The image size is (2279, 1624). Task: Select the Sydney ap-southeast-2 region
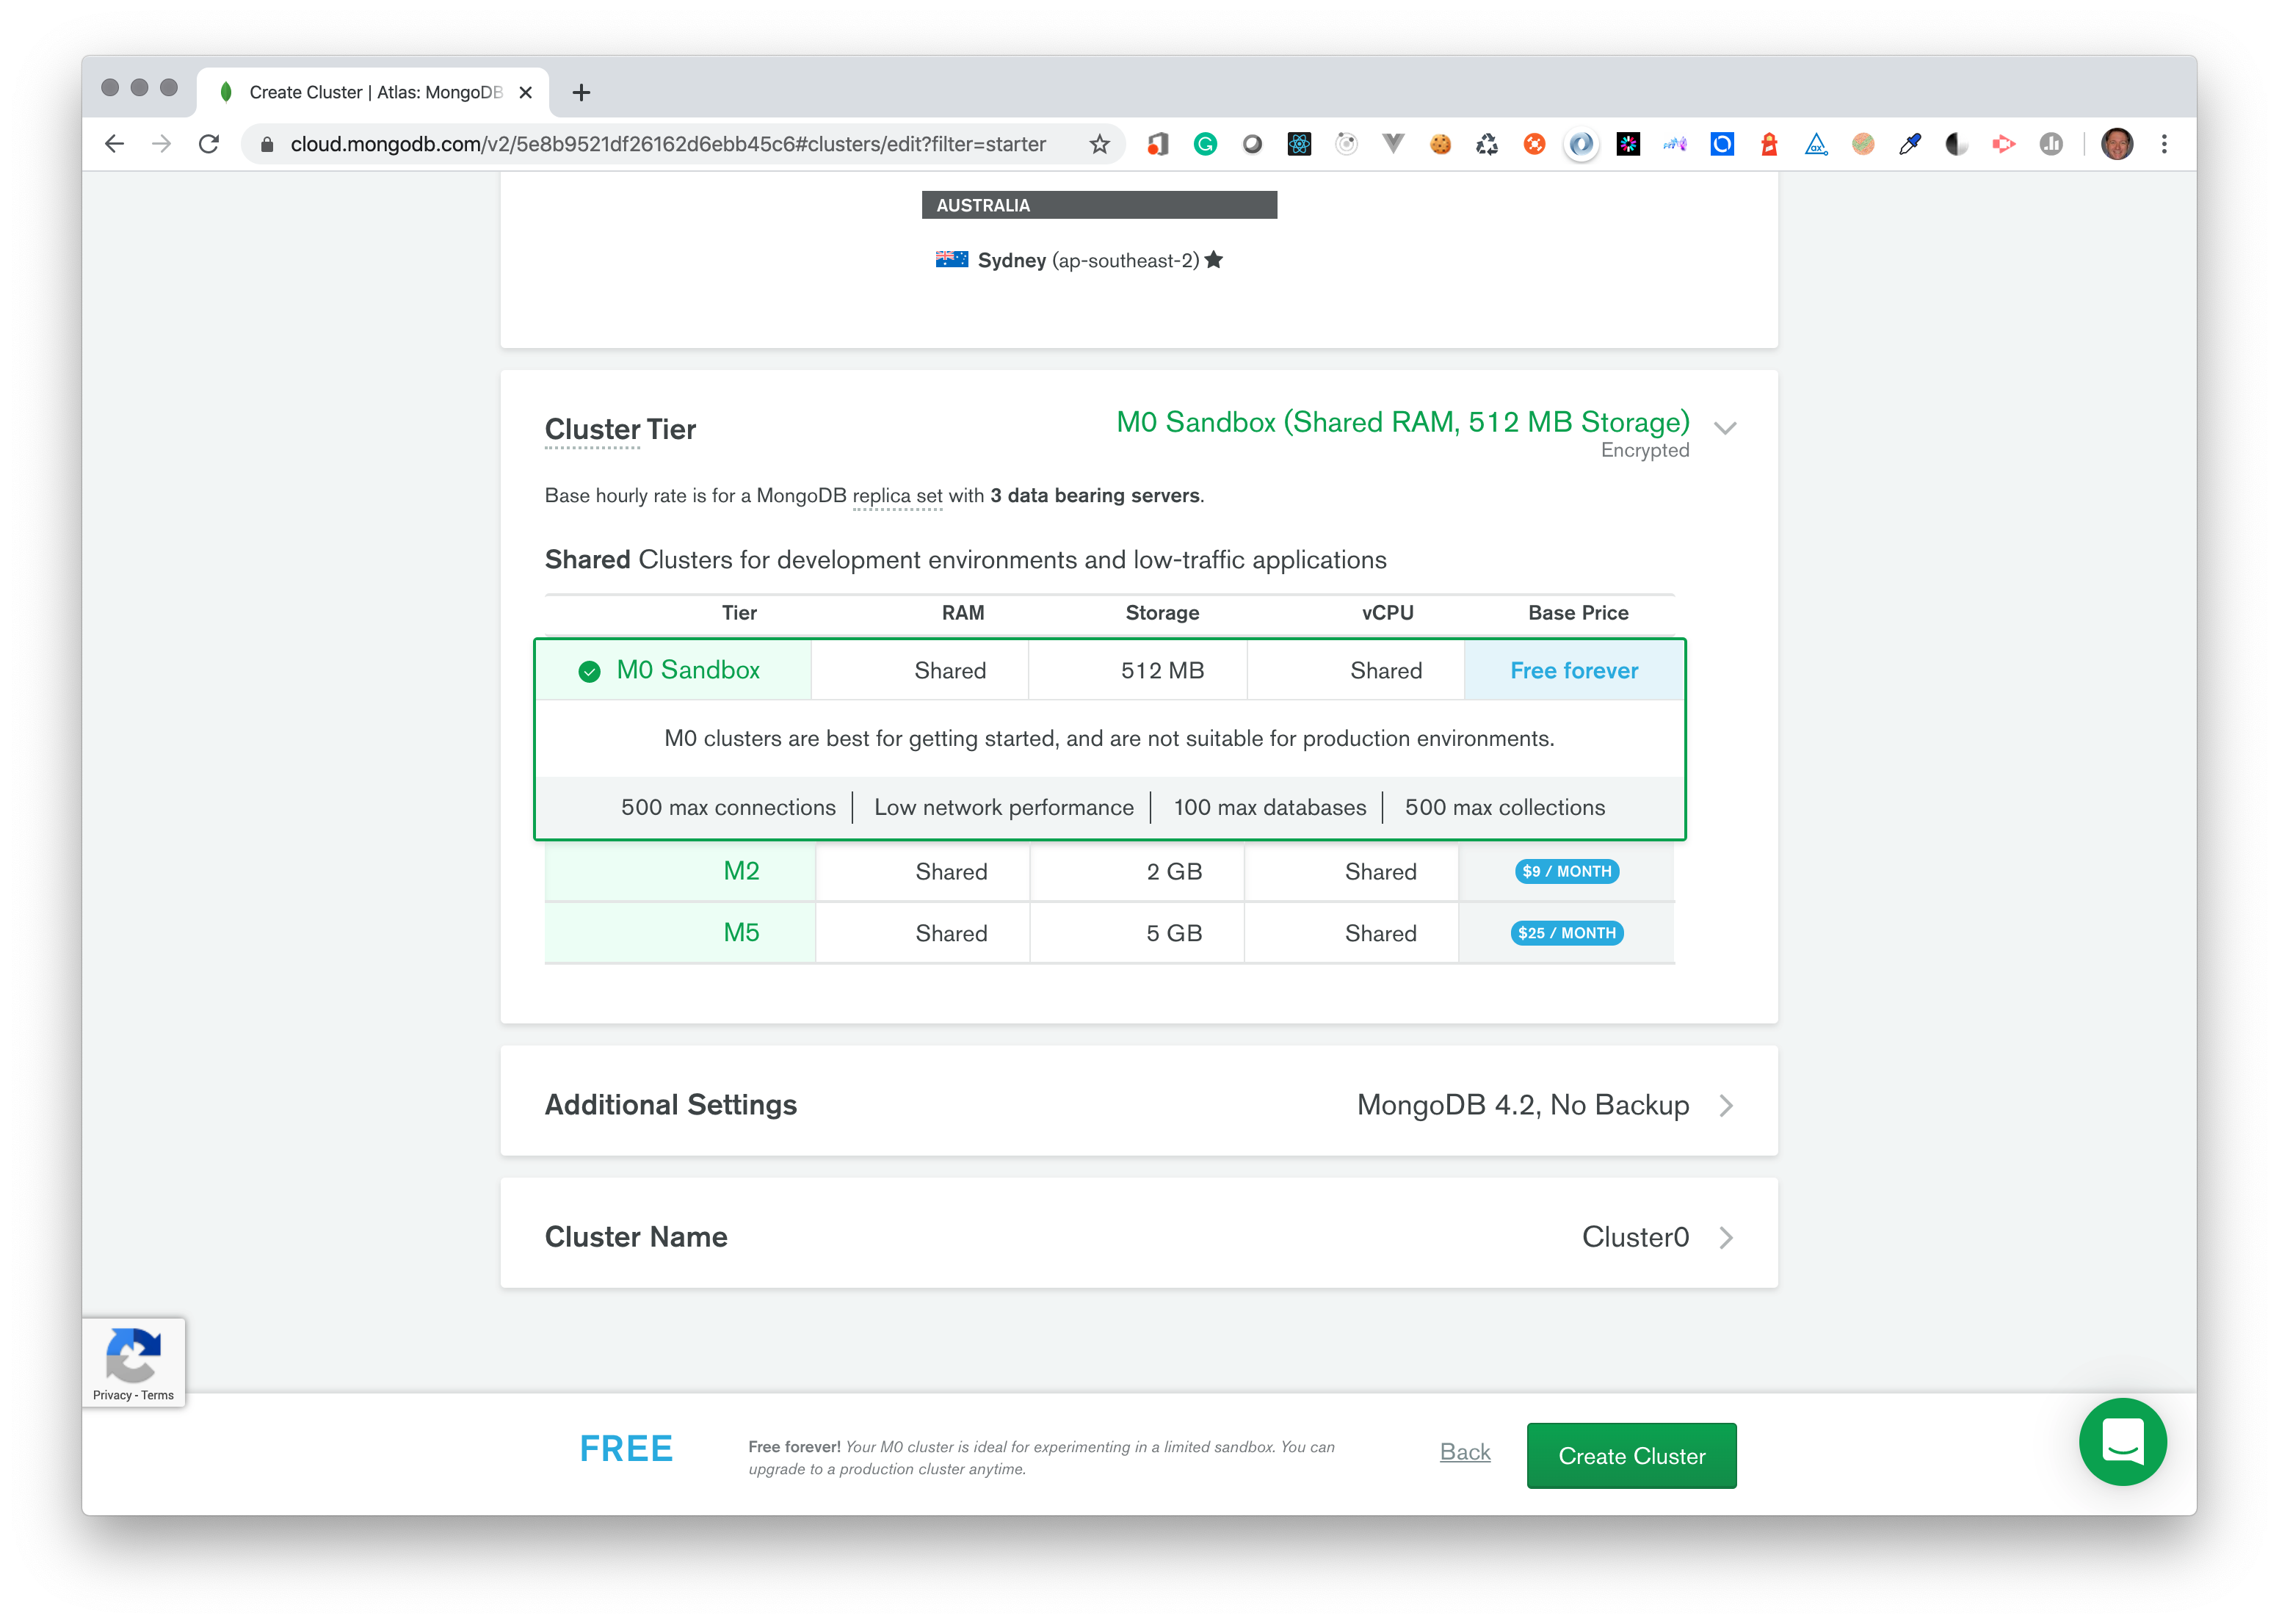tap(1079, 260)
